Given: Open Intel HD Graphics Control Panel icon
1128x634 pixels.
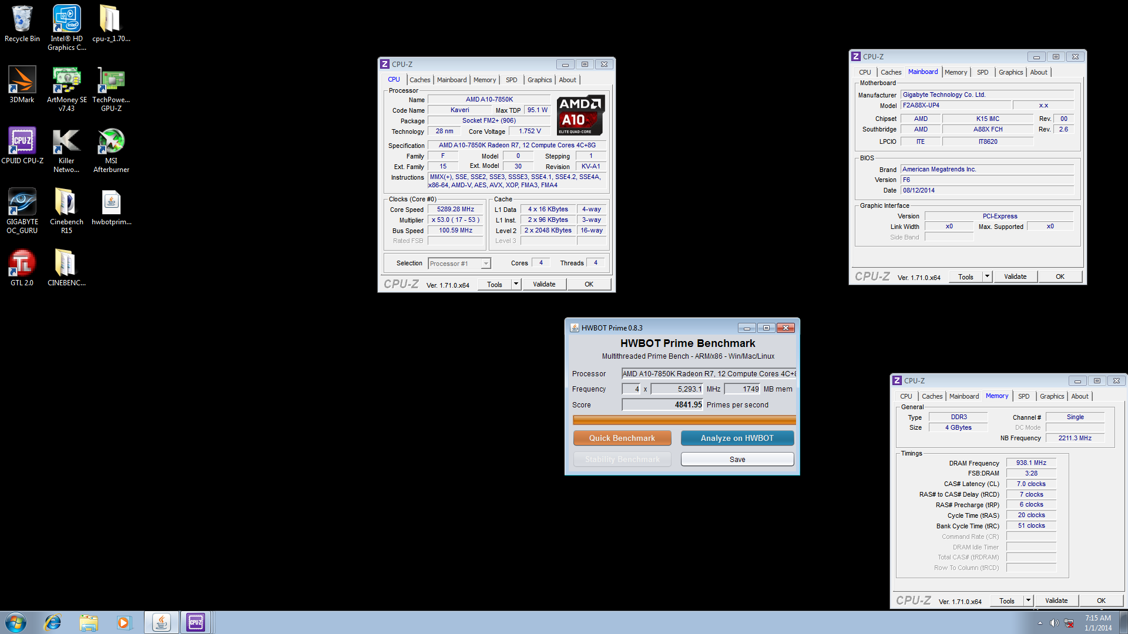Looking at the screenshot, I should (x=66, y=28).
